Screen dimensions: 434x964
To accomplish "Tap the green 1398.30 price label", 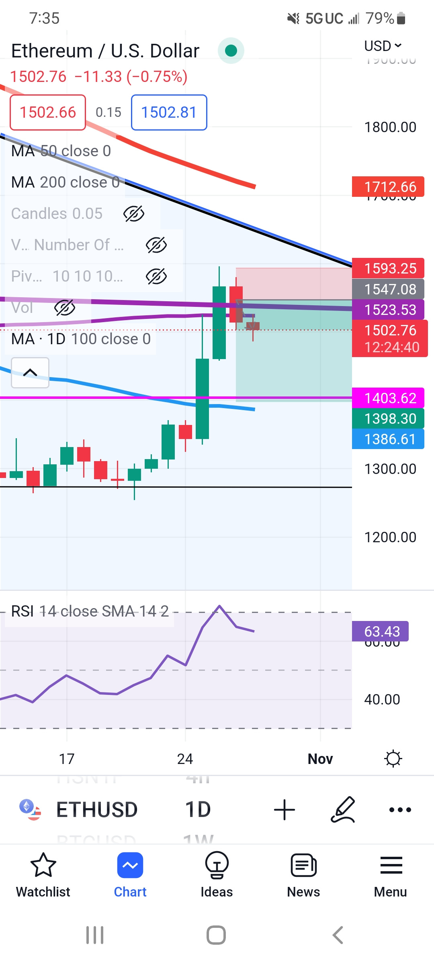I will (388, 419).
